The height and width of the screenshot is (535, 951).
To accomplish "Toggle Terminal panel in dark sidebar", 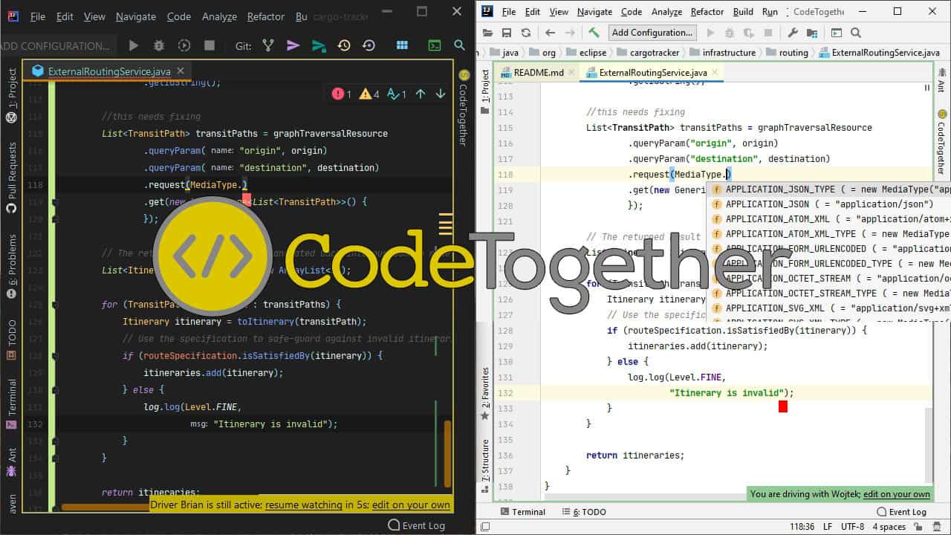I will 12,404.
